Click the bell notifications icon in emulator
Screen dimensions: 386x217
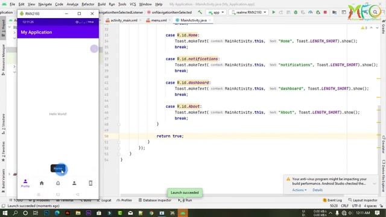tap(58, 183)
